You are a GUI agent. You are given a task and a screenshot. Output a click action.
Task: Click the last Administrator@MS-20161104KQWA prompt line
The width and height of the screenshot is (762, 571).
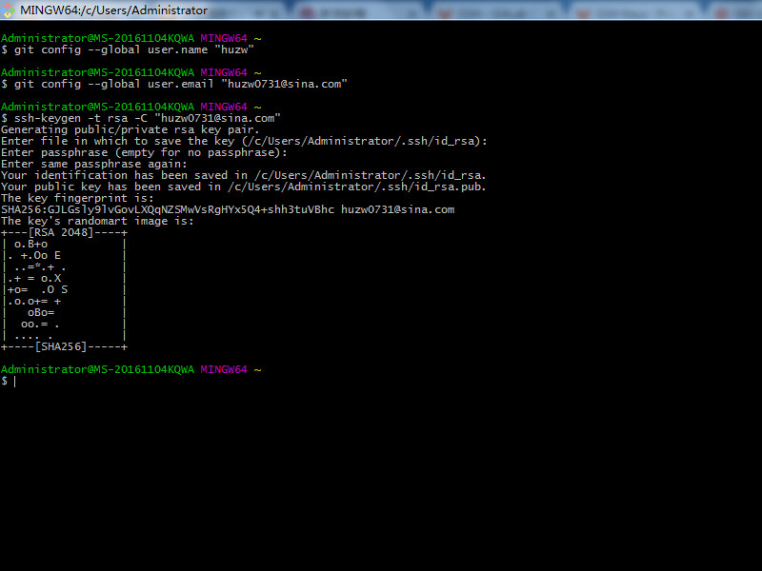pos(131,369)
